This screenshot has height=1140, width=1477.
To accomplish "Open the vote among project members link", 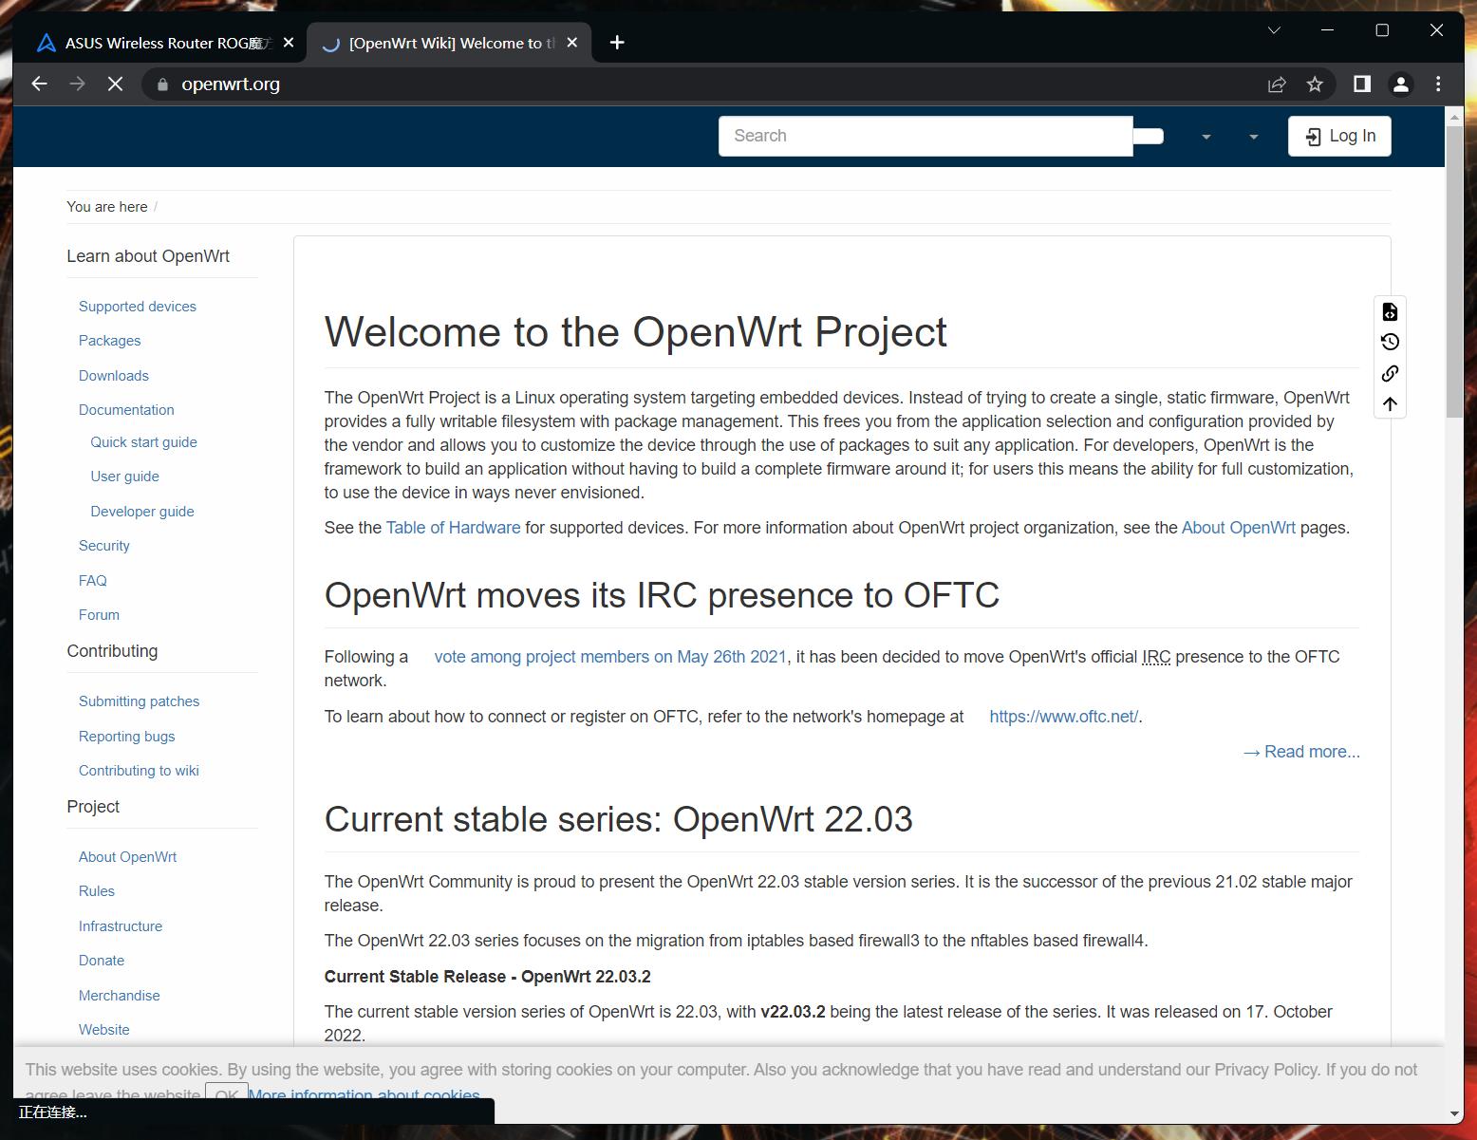I will (610, 657).
